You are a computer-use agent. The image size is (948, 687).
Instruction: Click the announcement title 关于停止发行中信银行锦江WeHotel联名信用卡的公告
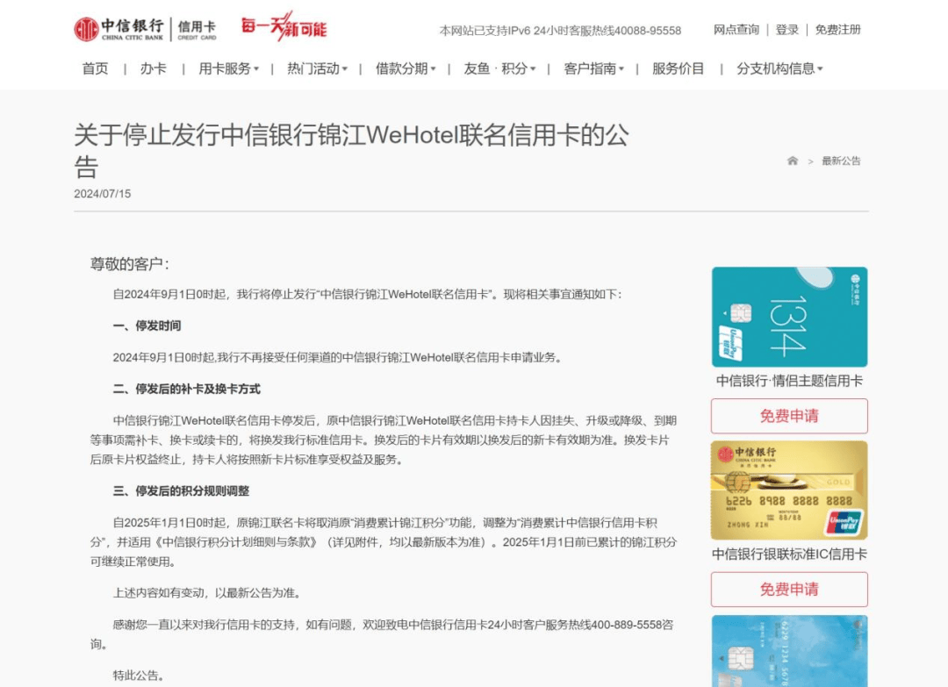pyautogui.click(x=352, y=150)
